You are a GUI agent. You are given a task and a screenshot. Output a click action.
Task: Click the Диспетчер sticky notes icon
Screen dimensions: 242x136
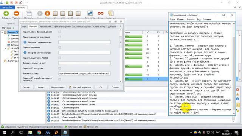[x=111, y=14]
